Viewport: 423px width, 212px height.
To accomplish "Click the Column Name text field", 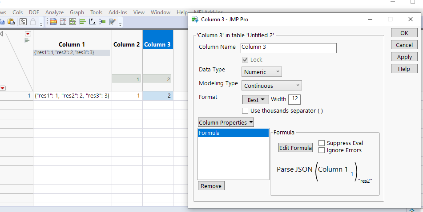I will [x=288, y=47].
